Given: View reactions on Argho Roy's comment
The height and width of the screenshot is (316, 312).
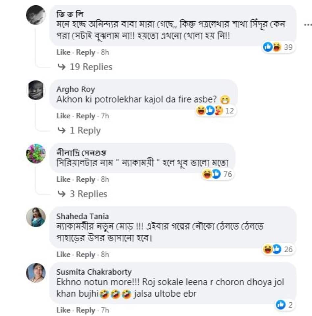Looking at the screenshot, I should coord(215,111).
